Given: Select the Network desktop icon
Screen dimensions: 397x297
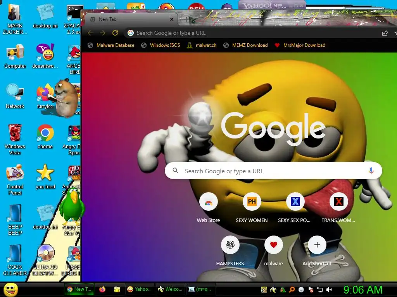Looking at the screenshot, I should 15,96.
